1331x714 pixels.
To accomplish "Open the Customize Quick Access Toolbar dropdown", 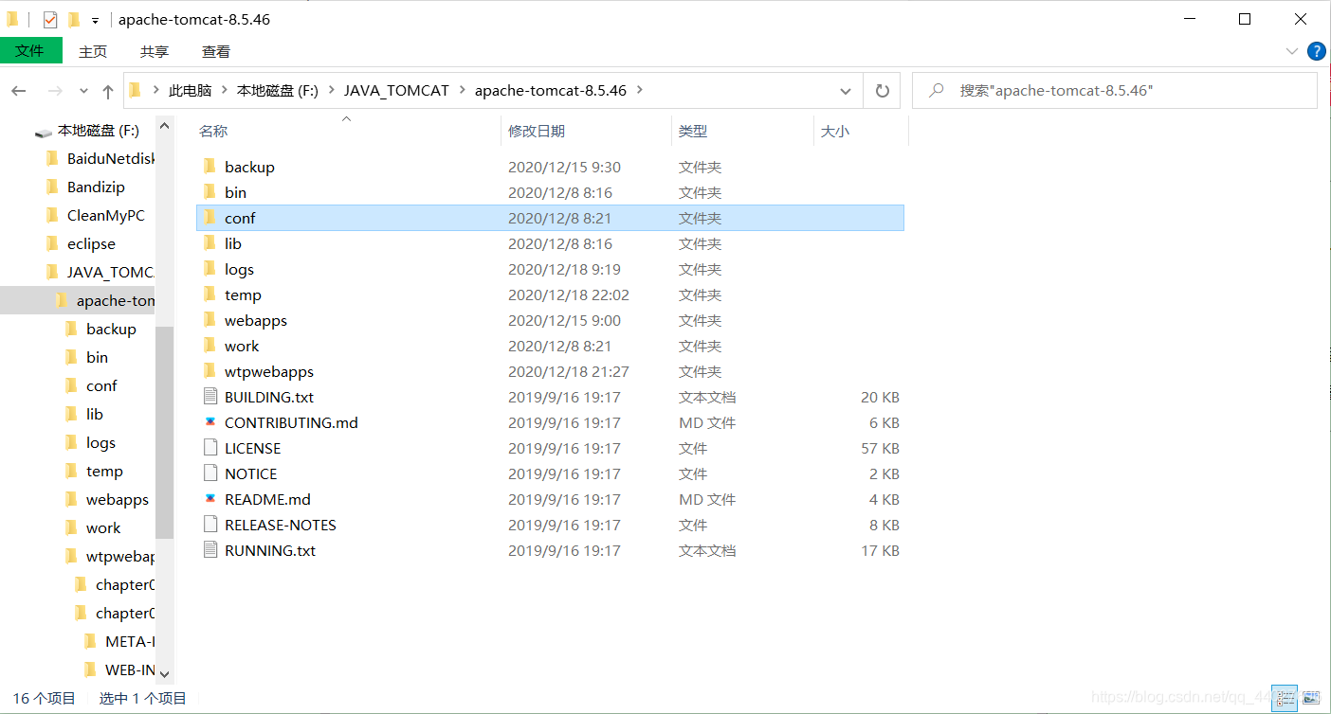I will (x=95, y=20).
